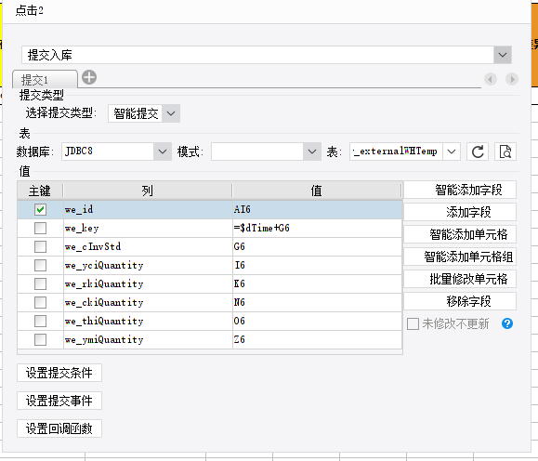The height and width of the screenshot is (461, 538).
Task: Select the O6 value cell
Action: [x=318, y=322]
